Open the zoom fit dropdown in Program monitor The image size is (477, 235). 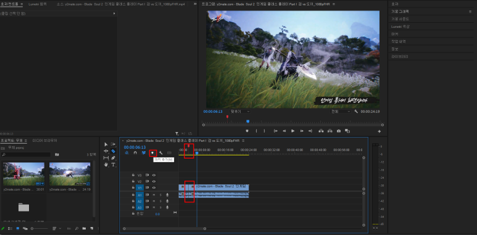(x=240, y=112)
